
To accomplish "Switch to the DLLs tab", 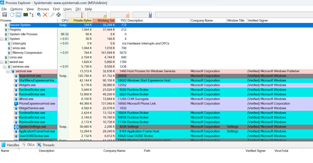I will point(28,145).
